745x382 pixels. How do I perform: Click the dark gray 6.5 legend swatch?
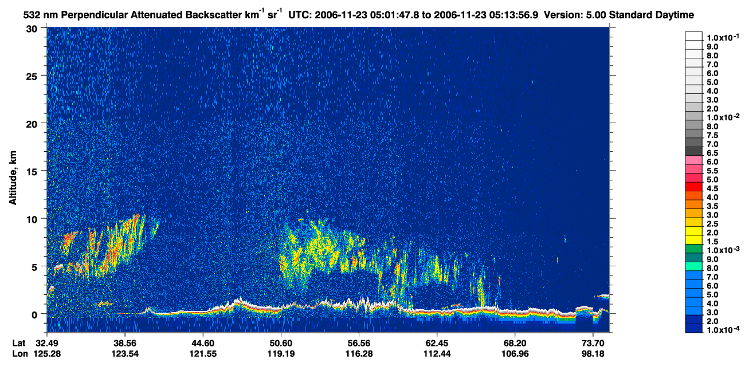point(693,151)
